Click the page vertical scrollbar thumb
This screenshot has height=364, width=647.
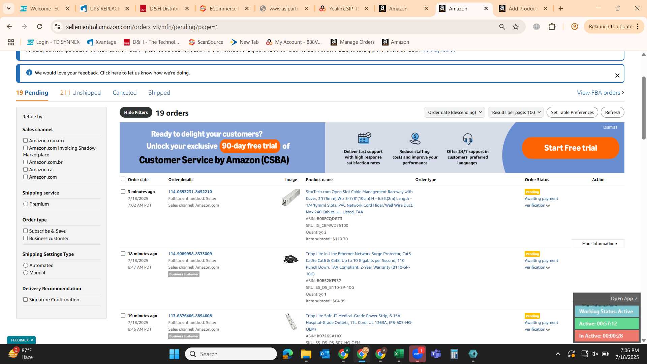pyautogui.click(x=644, y=108)
